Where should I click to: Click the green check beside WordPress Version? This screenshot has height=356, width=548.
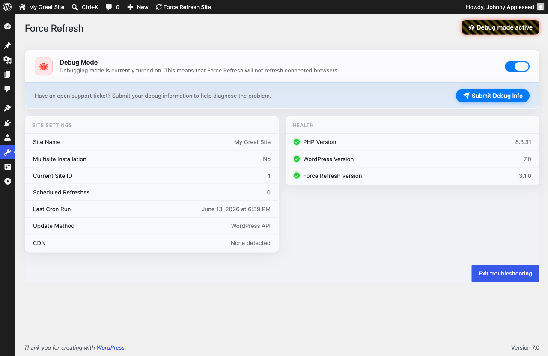296,159
